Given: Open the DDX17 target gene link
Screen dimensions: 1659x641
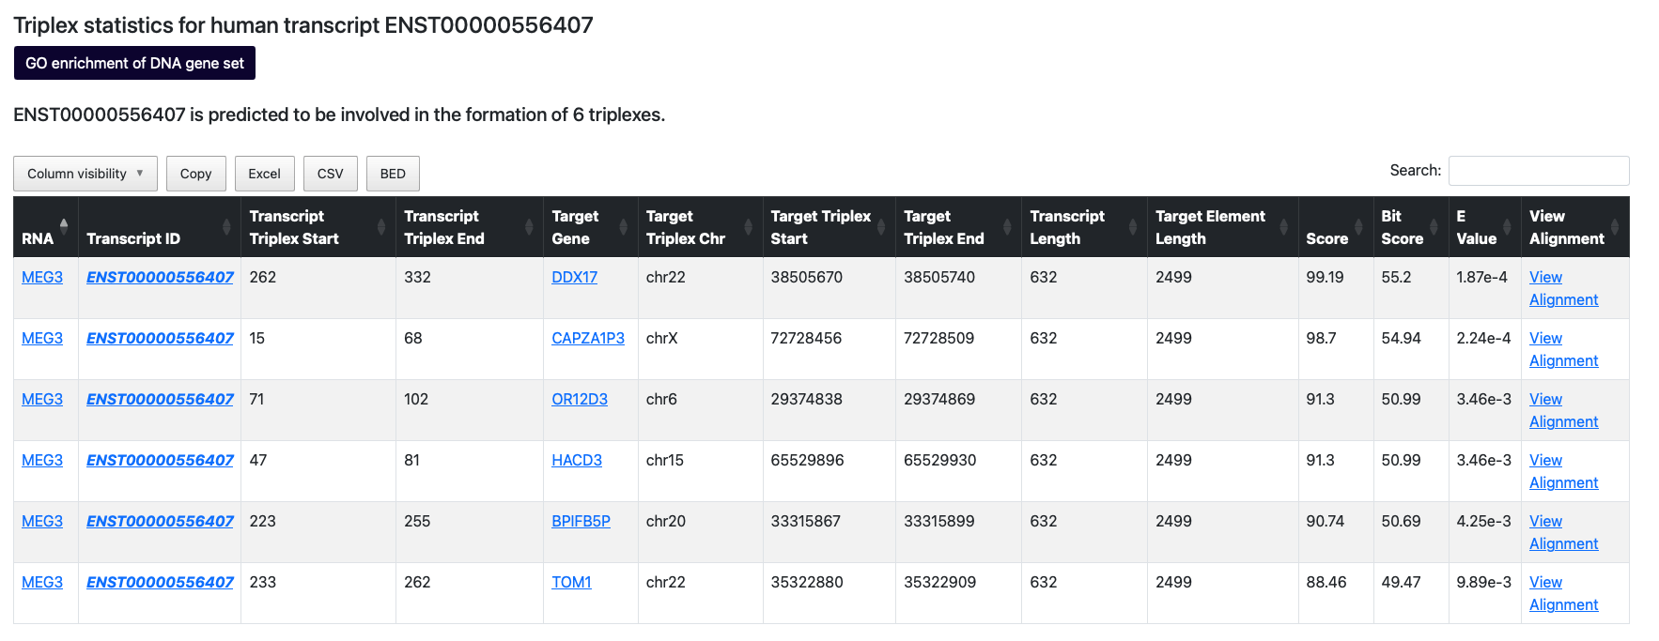Looking at the screenshot, I should [x=574, y=277].
